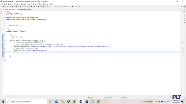Close the TestCase2.java editor tab
The image size is (186, 104).
pos(16,9)
